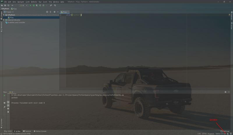Open the Run tool window tab

coord(17,131)
